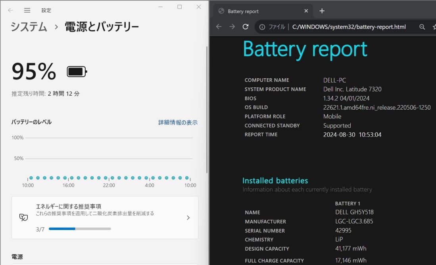
Task: Close the Battery report tab
Action: (306, 11)
